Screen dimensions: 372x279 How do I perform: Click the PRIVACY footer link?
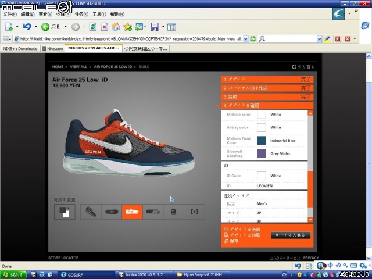click(x=311, y=258)
